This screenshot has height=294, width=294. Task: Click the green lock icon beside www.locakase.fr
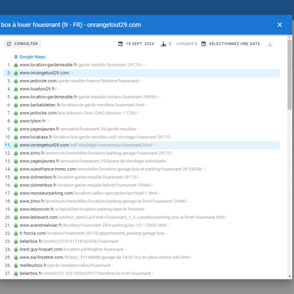16,137
